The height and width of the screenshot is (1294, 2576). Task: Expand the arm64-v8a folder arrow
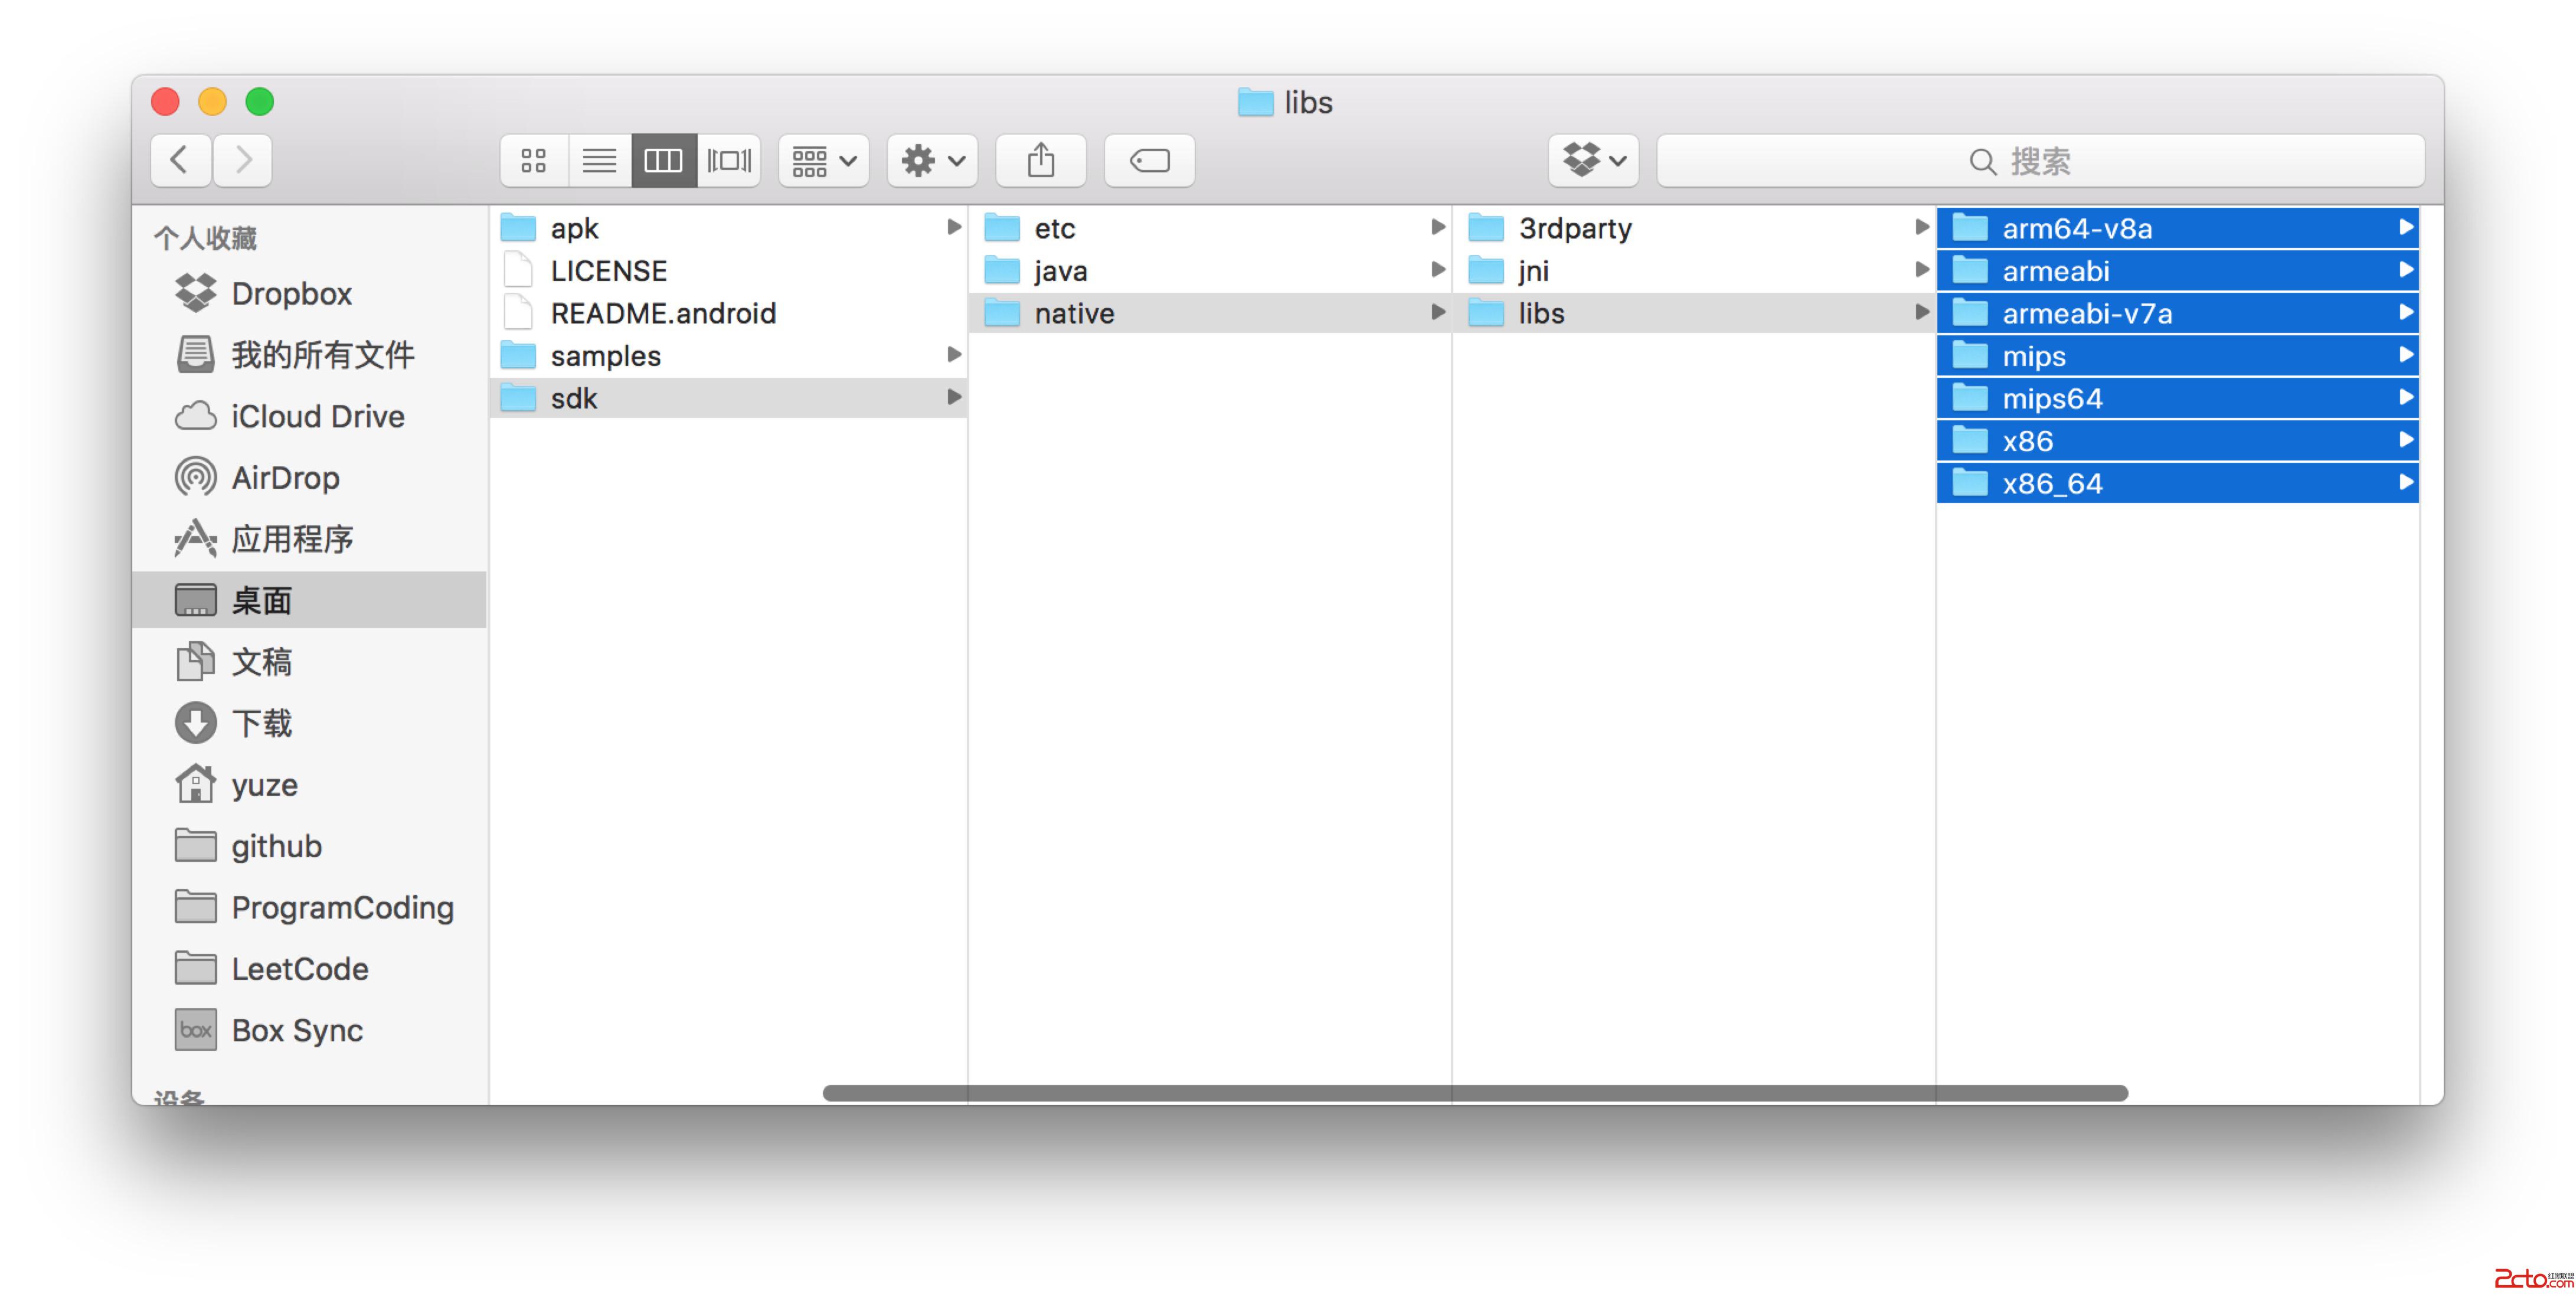click(x=2406, y=228)
